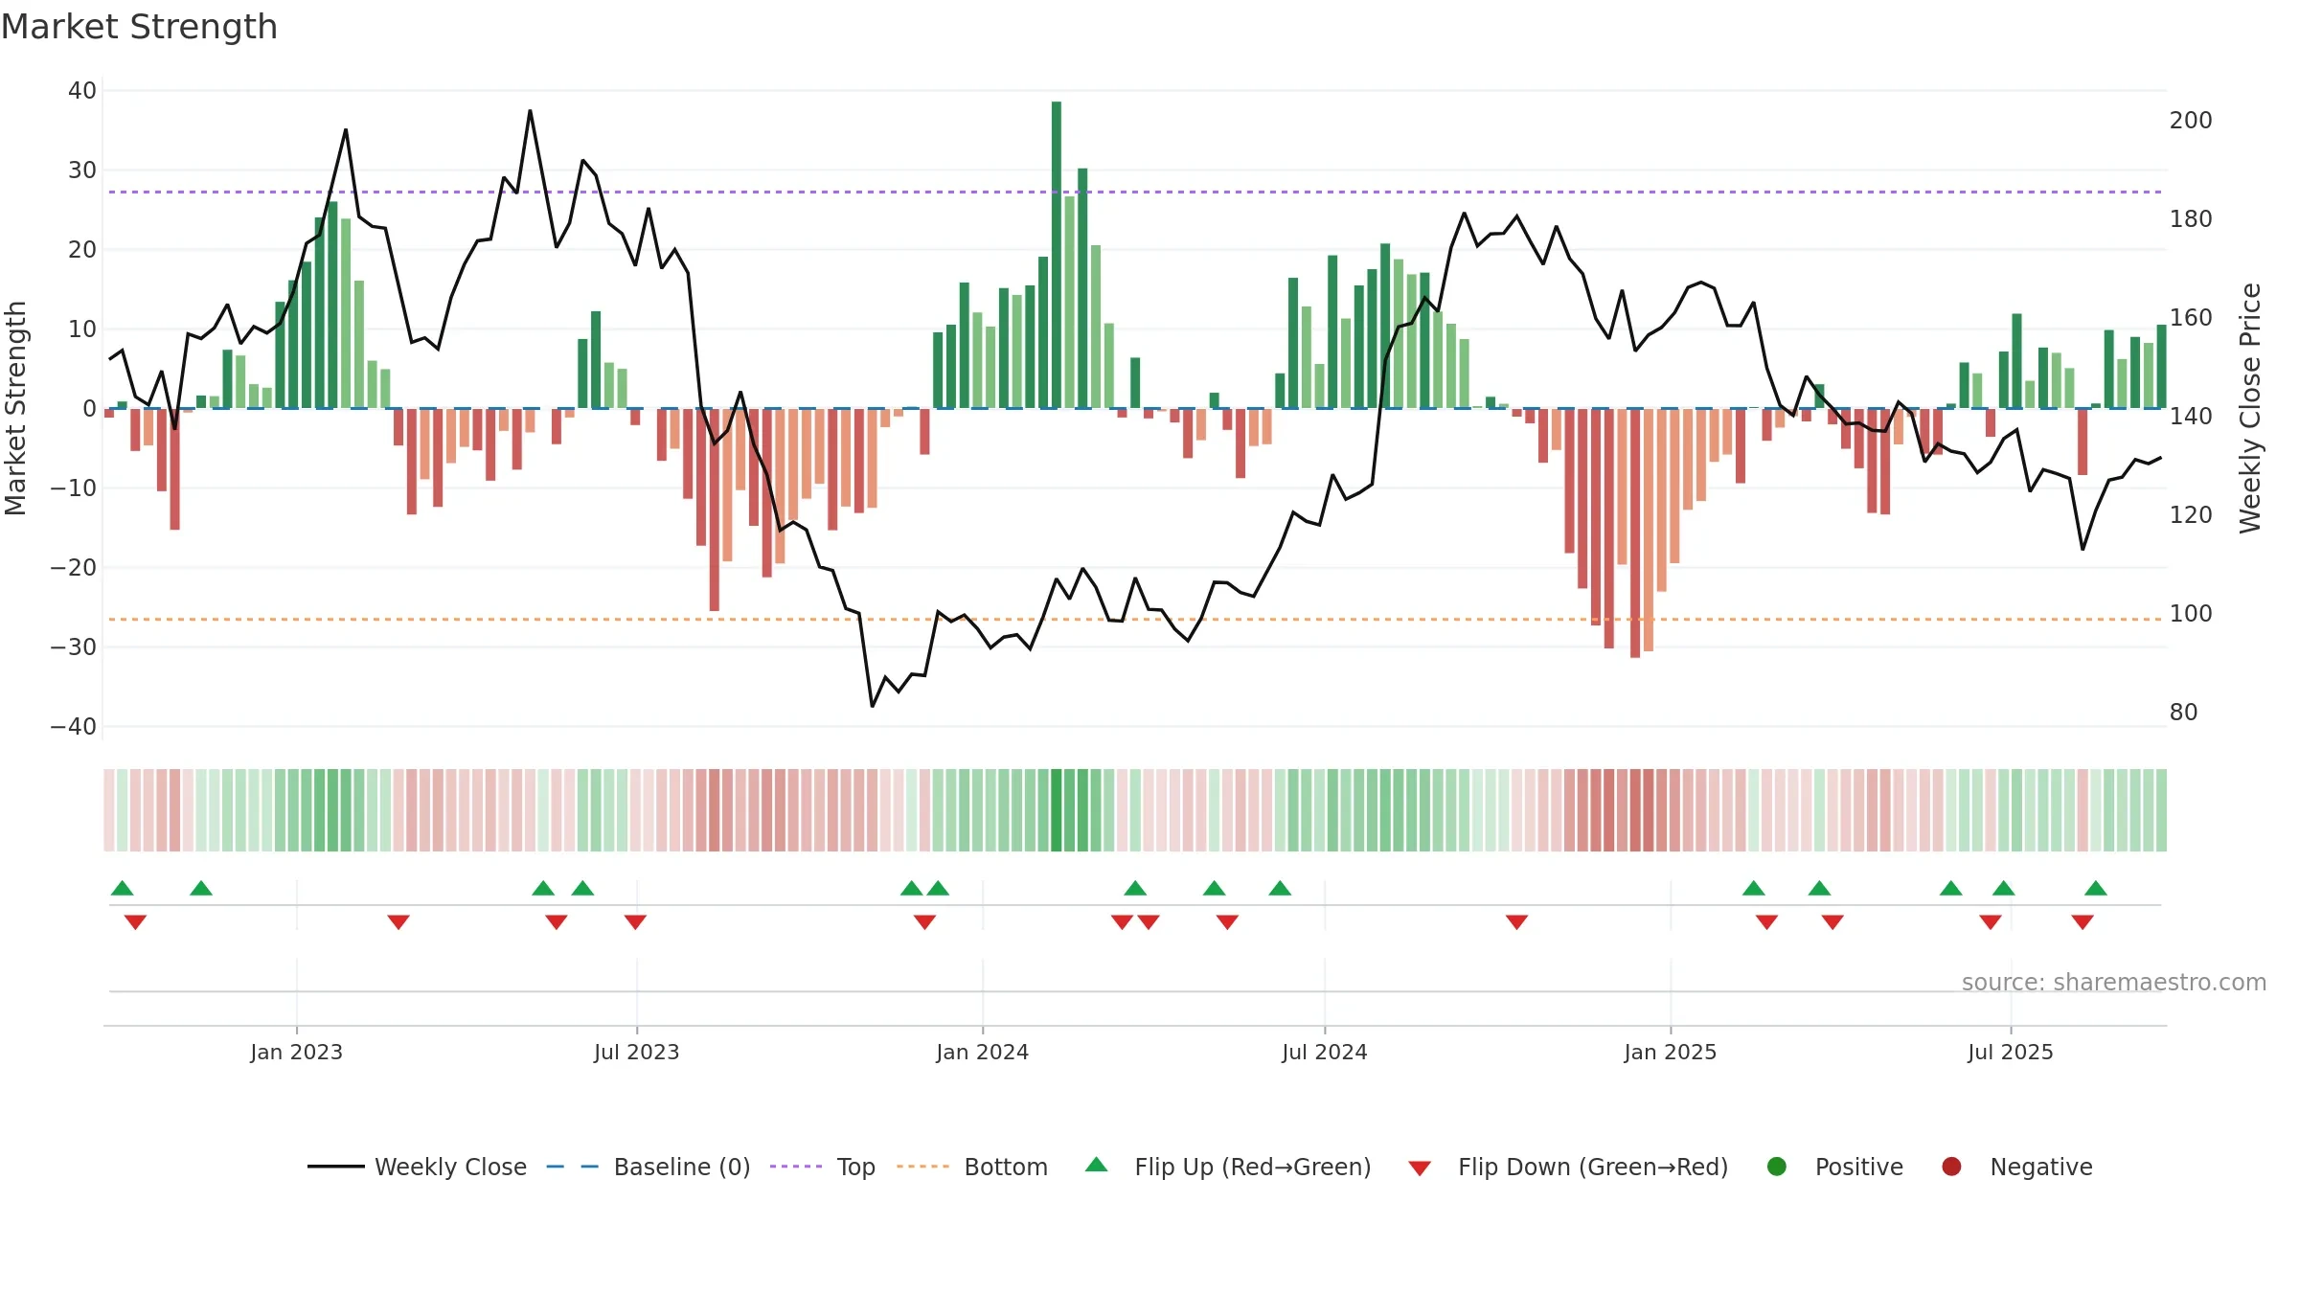Click the Jan 2025 x-axis label
The image size is (2299, 1293).
point(1671,1052)
